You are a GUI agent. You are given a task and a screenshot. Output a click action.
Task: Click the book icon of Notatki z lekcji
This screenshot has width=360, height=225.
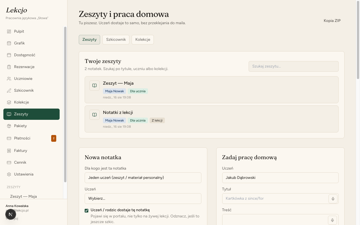(94, 115)
